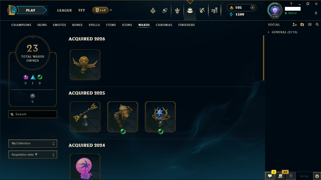Open the My Collection dropdown

33,143
